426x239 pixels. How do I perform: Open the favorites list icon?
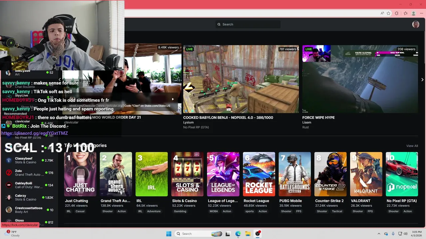click(x=405, y=13)
